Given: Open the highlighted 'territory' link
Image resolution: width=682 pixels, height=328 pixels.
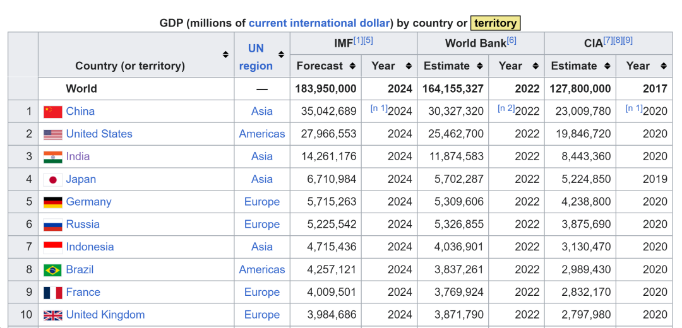Looking at the screenshot, I should point(496,23).
